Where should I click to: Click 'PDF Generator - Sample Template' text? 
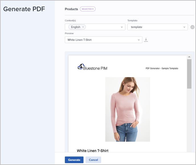(x=162, y=68)
